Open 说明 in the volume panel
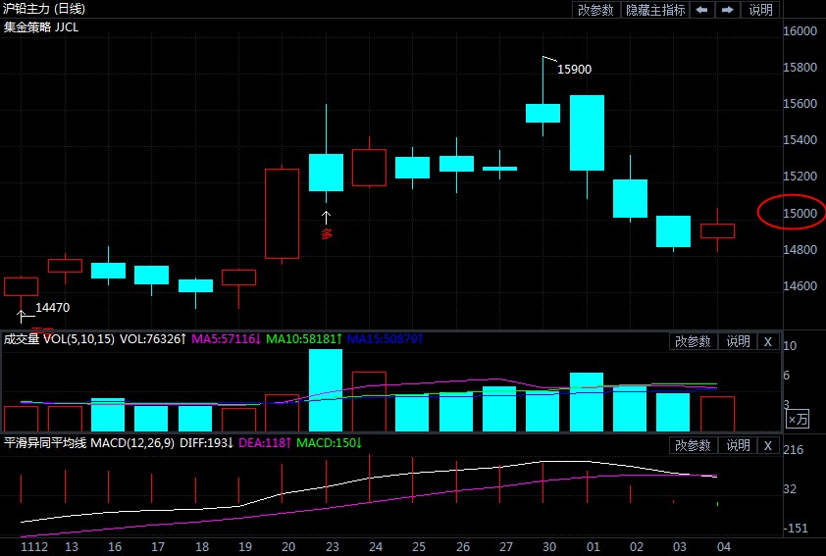Image resolution: width=826 pixels, height=556 pixels. click(x=738, y=341)
